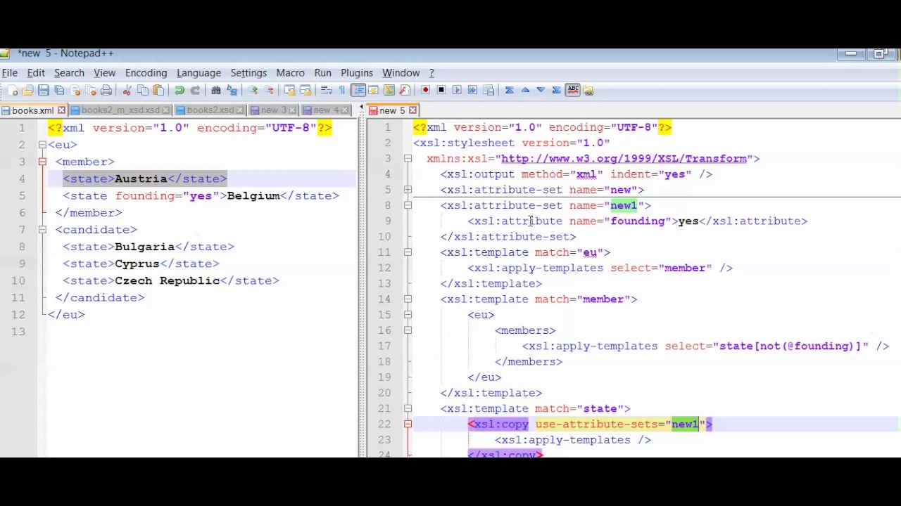Image resolution: width=901 pixels, height=506 pixels.
Task: Open Find using the binoculars icon
Action: pyautogui.click(x=216, y=90)
